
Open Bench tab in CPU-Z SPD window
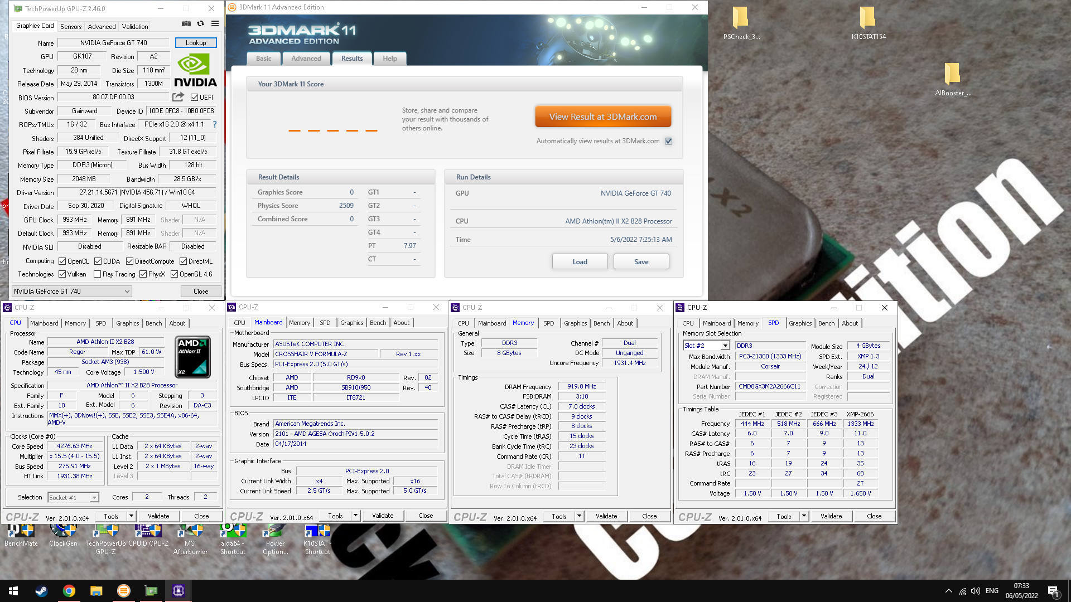coord(826,323)
